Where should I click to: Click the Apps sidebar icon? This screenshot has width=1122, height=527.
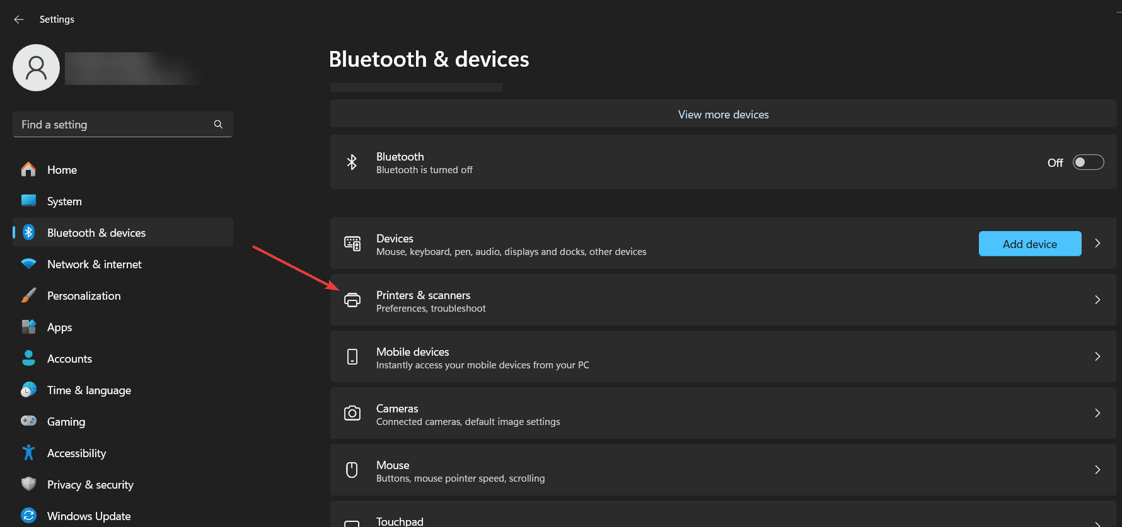(28, 327)
